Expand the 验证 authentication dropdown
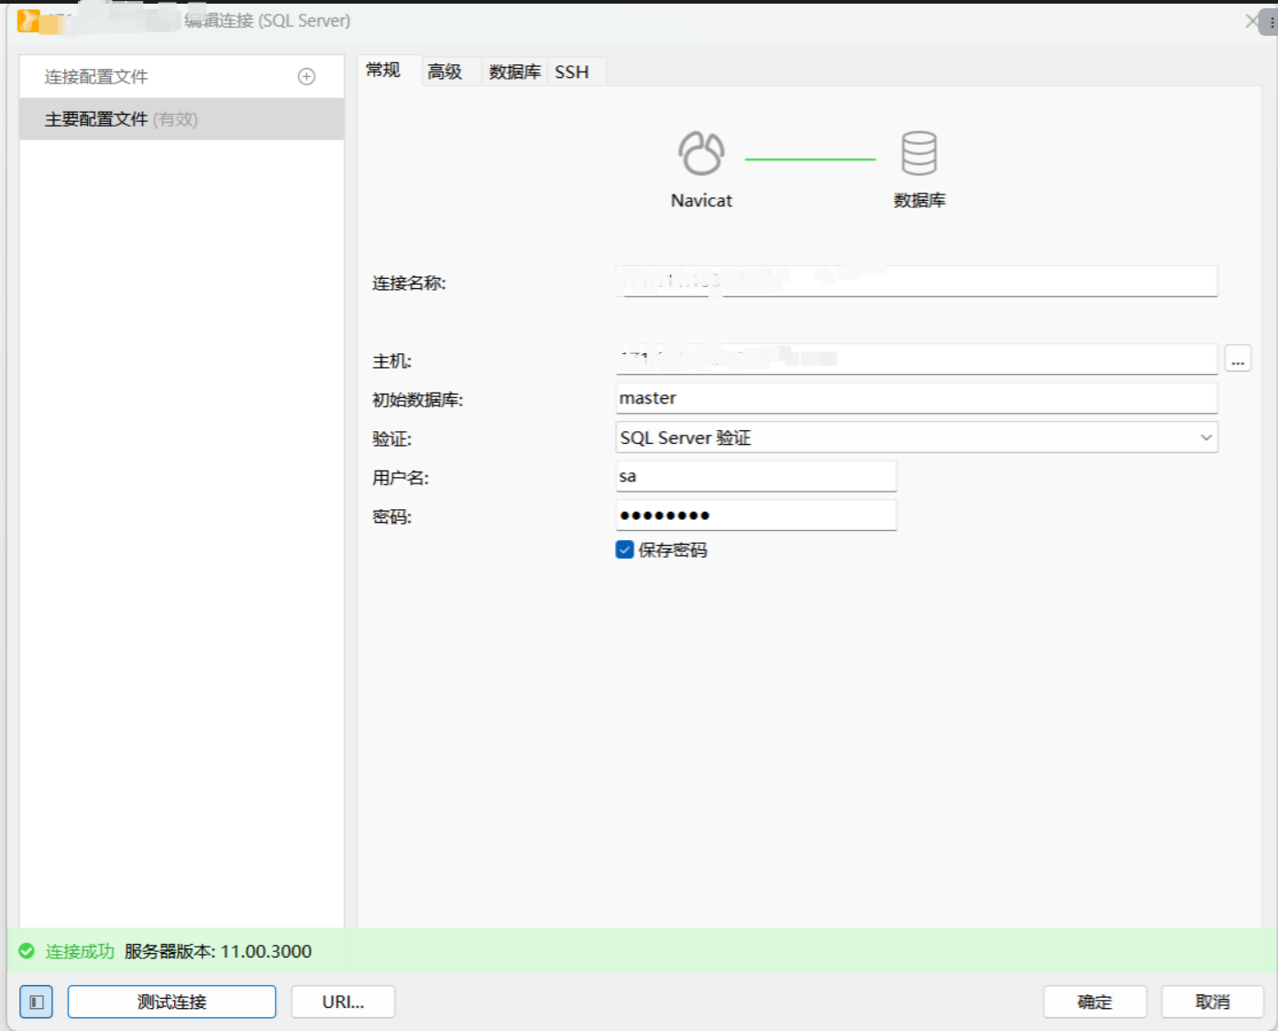Image resolution: width=1278 pixels, height=1031 pixels. [1206, 438]
